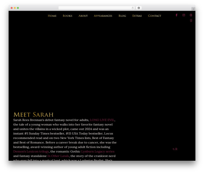Follow the Lynburn Legacy series link
This screenshot has width=204, height=173.
(x=98, y=151)
